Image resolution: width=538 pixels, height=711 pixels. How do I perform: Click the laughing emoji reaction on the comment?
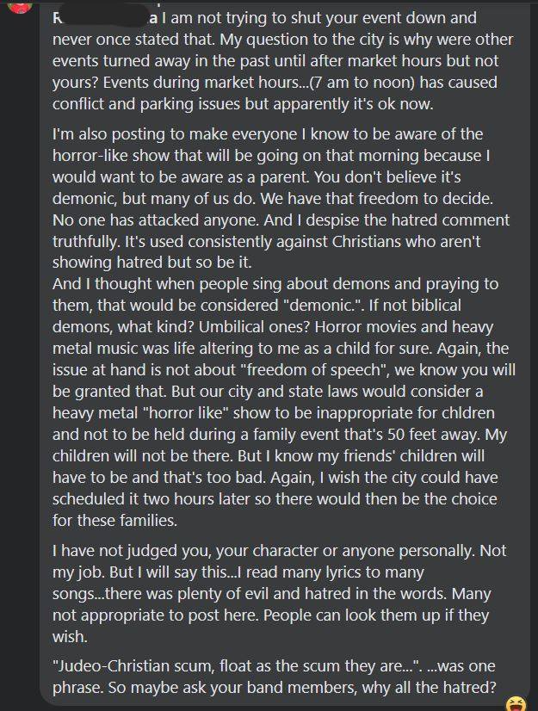pos(516,704)
